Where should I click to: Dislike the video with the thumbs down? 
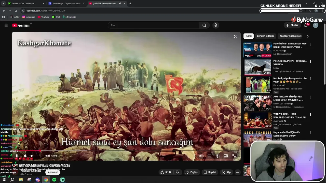178,172
